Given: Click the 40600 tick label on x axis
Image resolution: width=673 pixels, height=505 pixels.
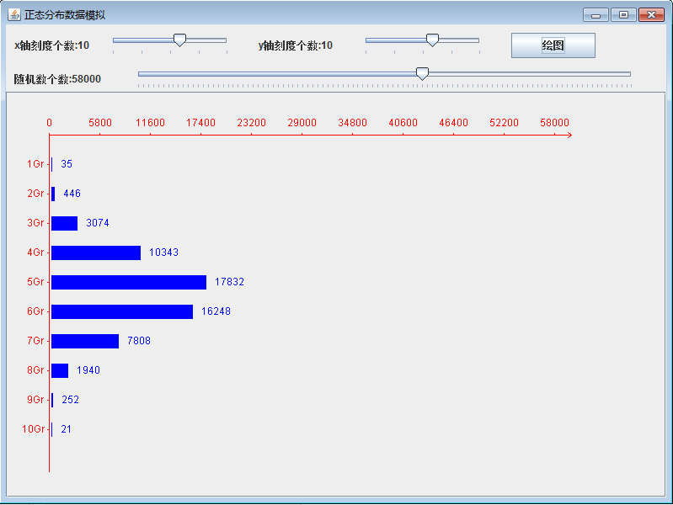Looking at the screenshot, I should 403,123.
